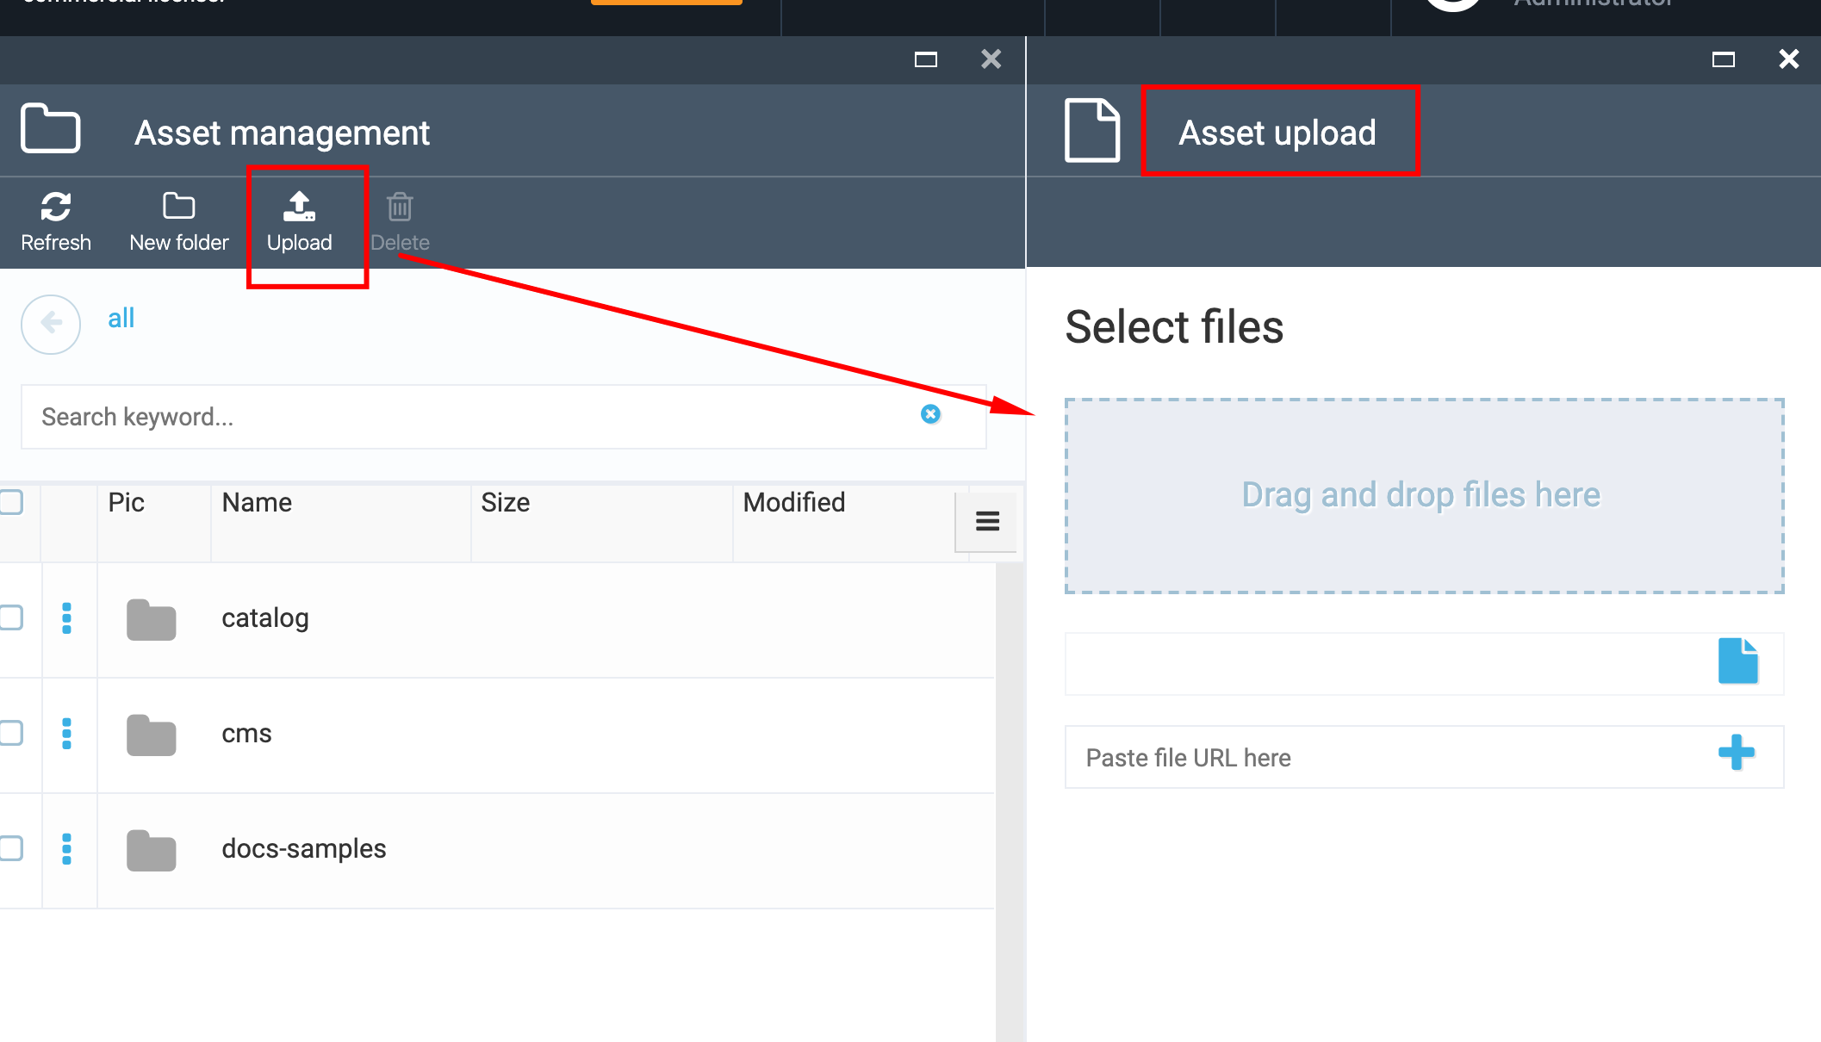Click the back arrow navigation button

click(x=51, y=324)
